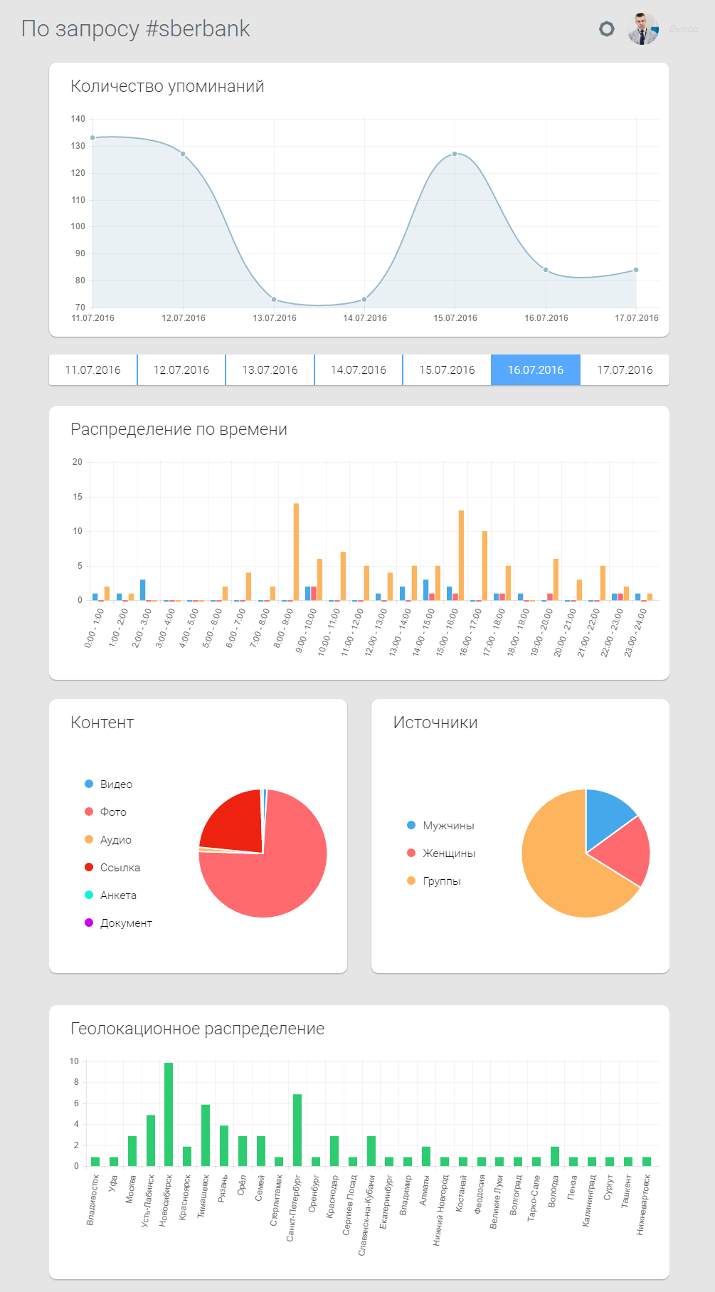This screenshot has width=715, height=1292.
Task: Toggle the Анкета legend item
Action: click(110, 895)
